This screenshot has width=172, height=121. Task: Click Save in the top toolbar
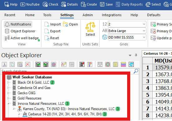(106, 4)
